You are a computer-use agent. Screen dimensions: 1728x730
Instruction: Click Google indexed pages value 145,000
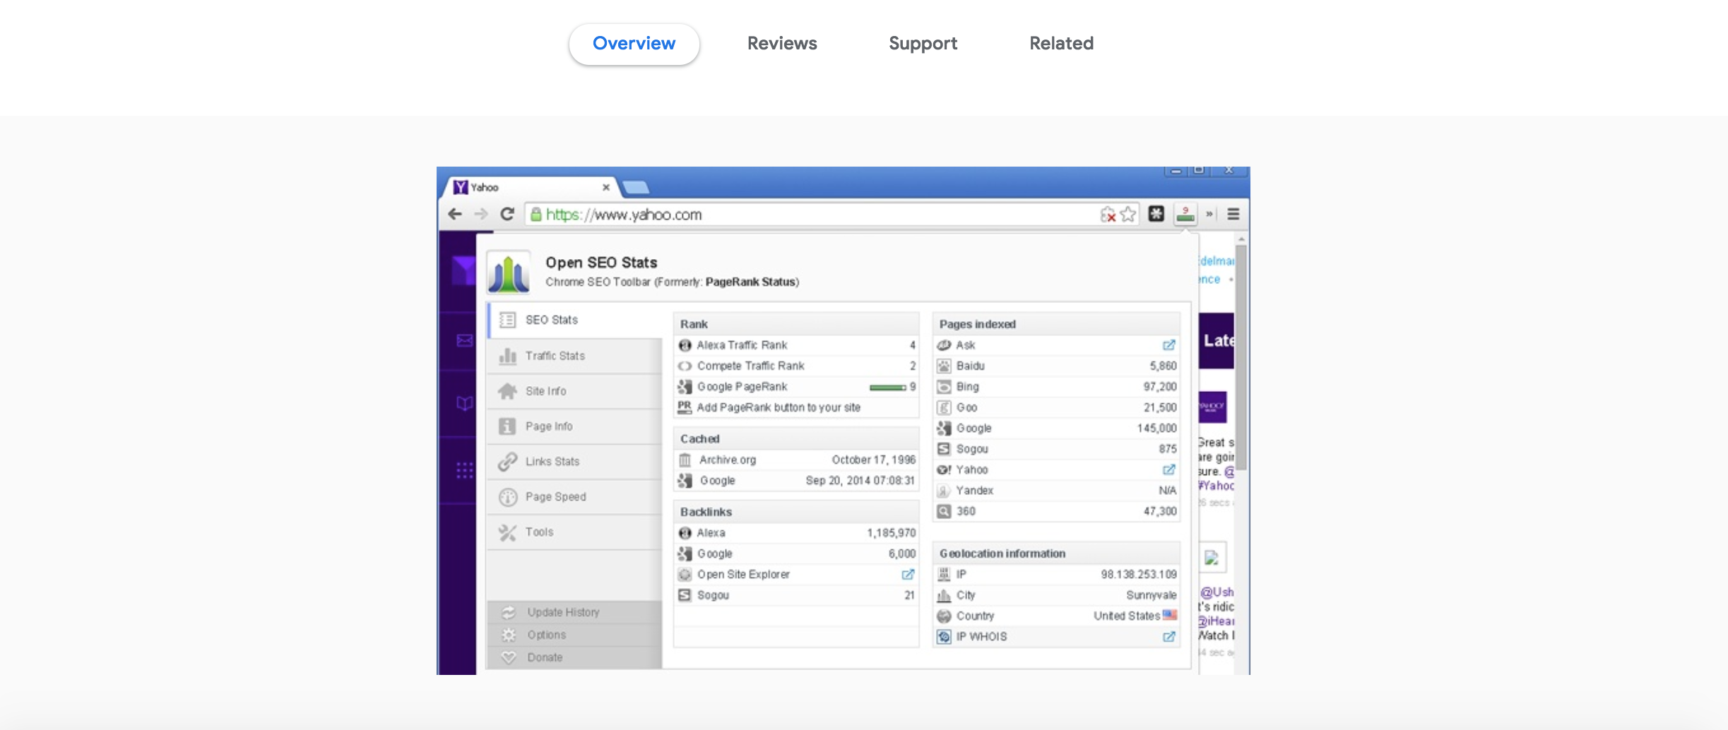pyautogui.click(x=1157, y=429)
